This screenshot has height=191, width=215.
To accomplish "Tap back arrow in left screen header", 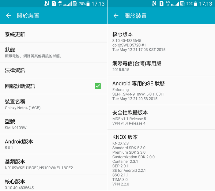I will pos(9,16).
